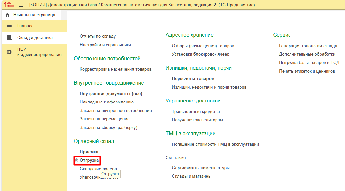Click the gear icon for НСИ и администрирование

(x=9, y=52)
